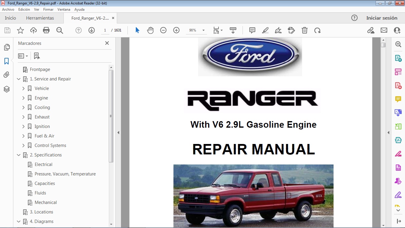The image size is (405, 228).
Task: Collapse the left navigation pane arrow
Action: point(118,132)
